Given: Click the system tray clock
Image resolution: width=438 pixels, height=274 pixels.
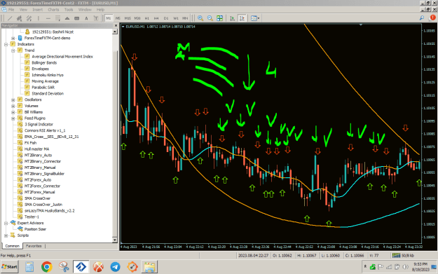Looking at the screenshot, I should click(x=420, y=267).
